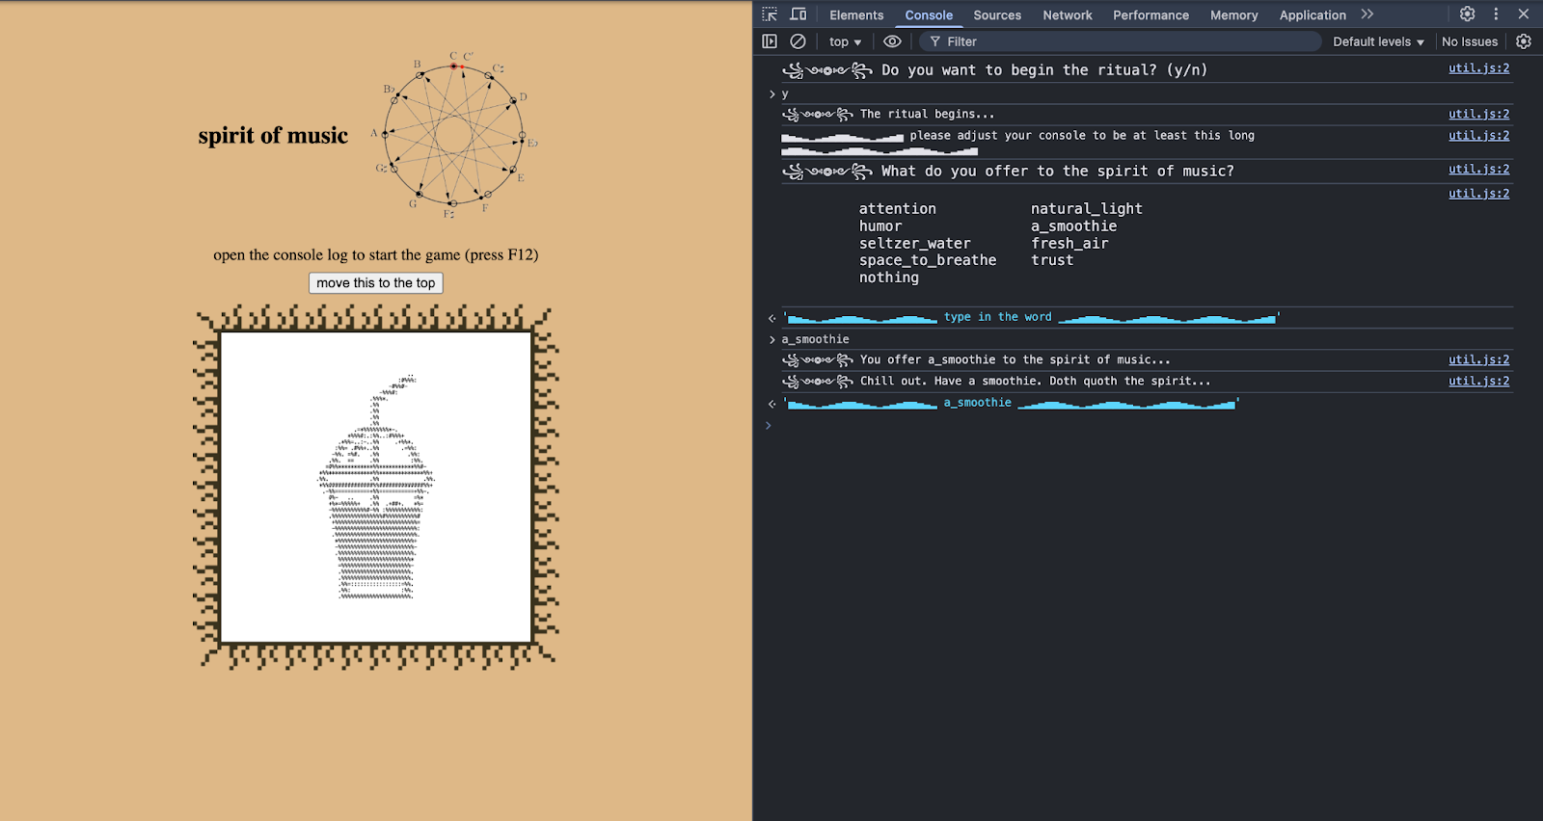
Task: Open DevTools settings gear icon
Action: [1467, 14]
